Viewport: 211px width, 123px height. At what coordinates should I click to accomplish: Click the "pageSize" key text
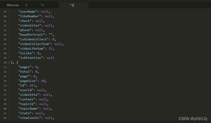pyautogui.click(x=28, y=81)
